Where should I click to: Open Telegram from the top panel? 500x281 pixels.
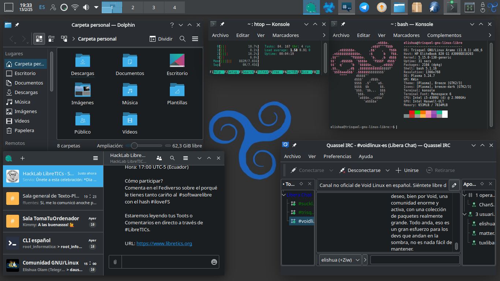tap(364, 7)
